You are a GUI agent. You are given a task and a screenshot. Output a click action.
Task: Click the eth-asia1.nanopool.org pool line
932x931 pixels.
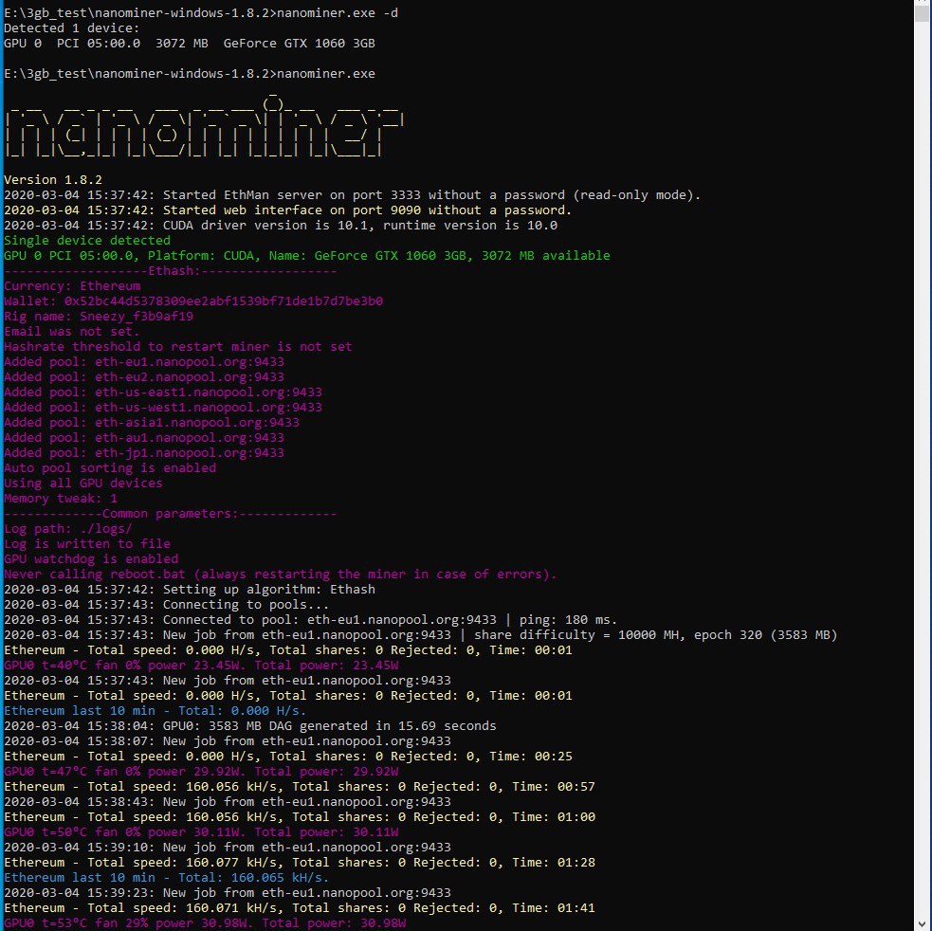pyautogui.click(x=152, y=422)
